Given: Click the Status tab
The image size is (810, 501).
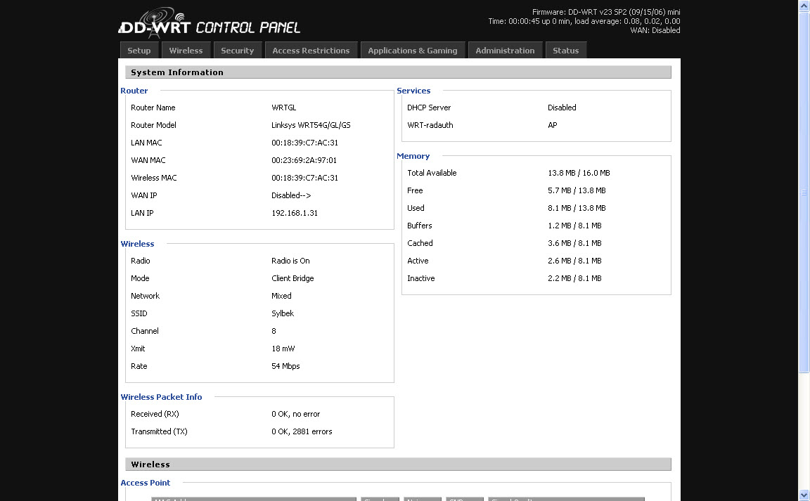Looking at the screenshot, I should (x=565, y=51).
